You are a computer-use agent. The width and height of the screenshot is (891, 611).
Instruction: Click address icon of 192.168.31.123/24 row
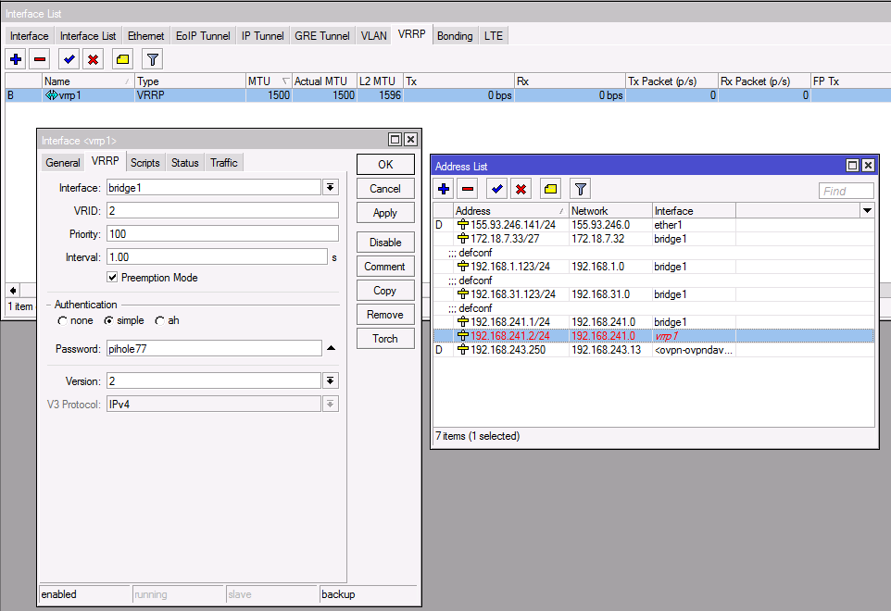click(x=463, y=294)
